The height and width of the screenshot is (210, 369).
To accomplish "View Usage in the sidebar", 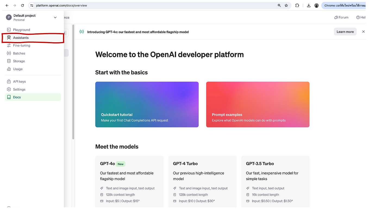I will click(33, 69).
